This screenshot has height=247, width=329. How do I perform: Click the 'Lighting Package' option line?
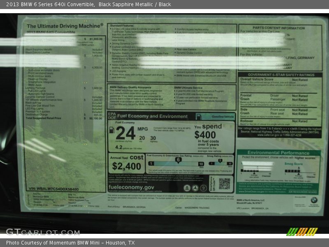pyautogui.click(x=35, y=88)
